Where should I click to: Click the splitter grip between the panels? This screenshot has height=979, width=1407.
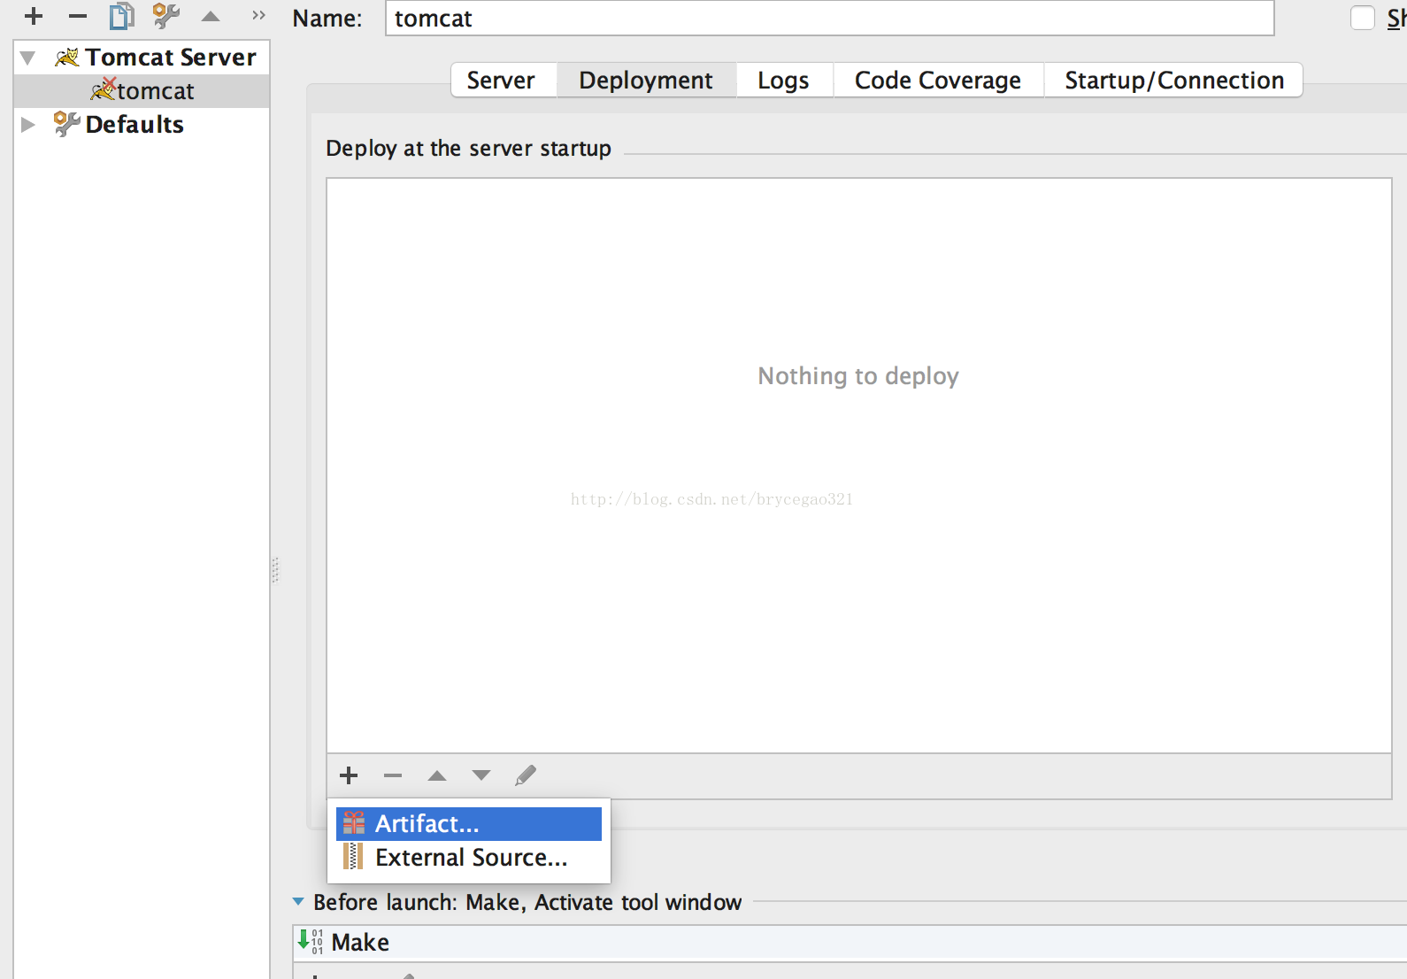click(275, 571)
